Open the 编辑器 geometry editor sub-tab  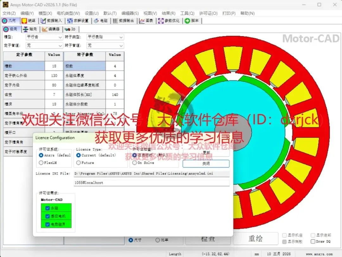[51, 29]
